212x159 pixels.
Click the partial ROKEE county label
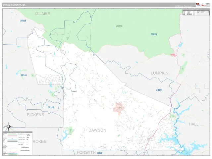[39, 141]
